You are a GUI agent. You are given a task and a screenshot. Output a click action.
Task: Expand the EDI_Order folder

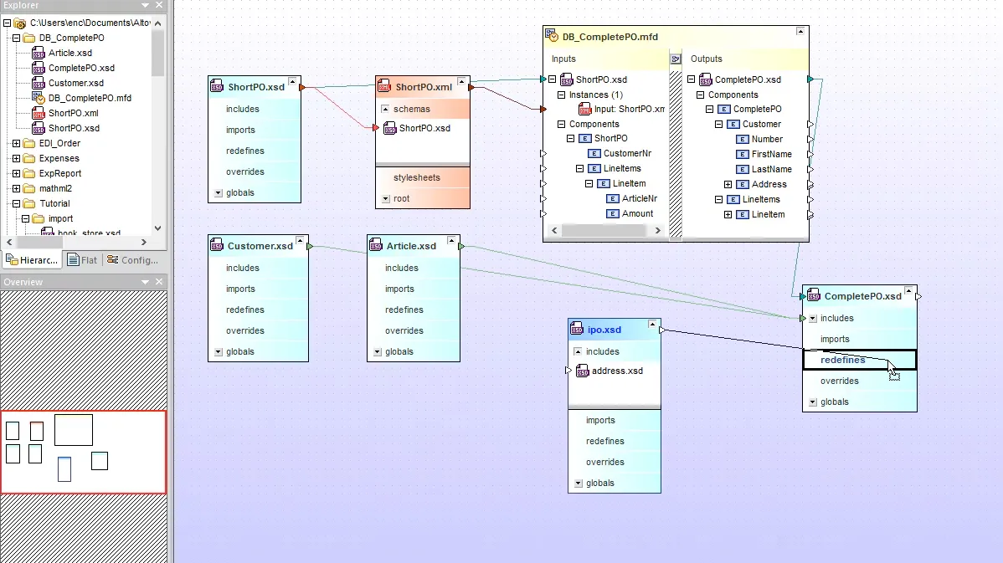[16, 143]
